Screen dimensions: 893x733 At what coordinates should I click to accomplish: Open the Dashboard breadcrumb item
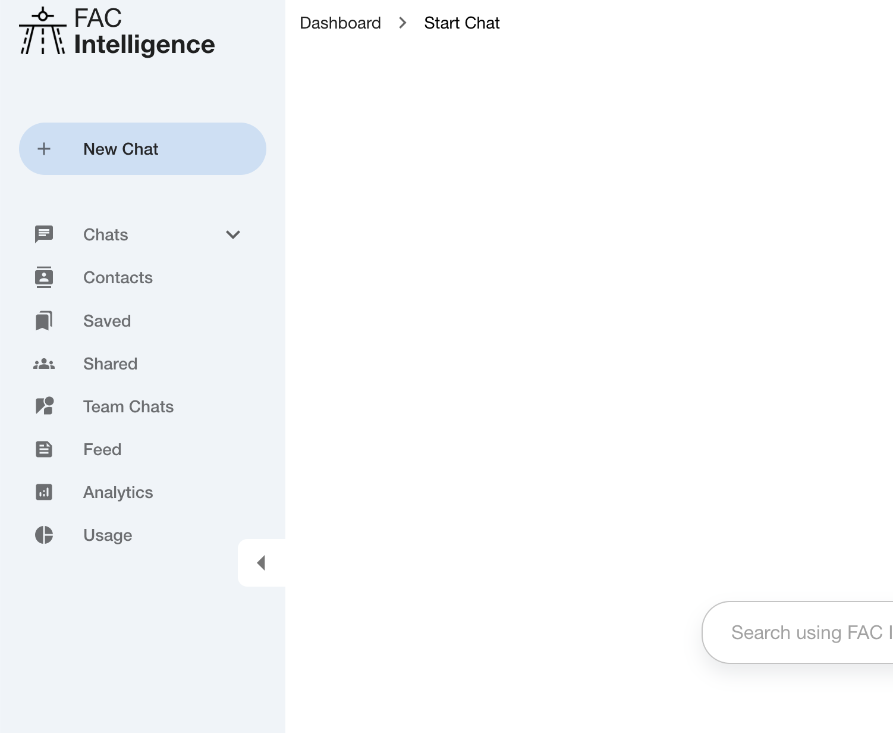(340, 23)
